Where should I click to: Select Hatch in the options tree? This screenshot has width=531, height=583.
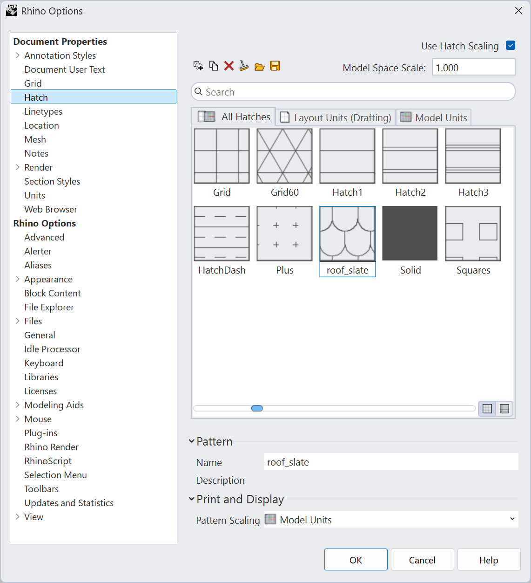pos(94,97)
